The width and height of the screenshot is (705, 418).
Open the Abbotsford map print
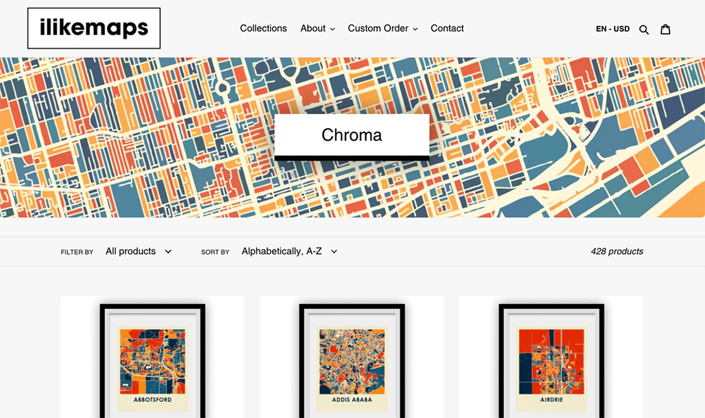(x=152, y=359)
